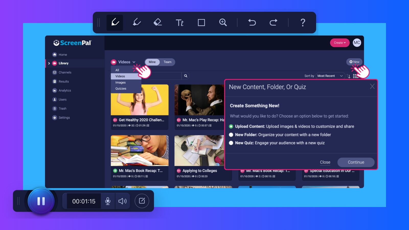The image size is (409, 230).
Task: Grab the recorder bar drag handle
Action: click(x=18, y=201)
